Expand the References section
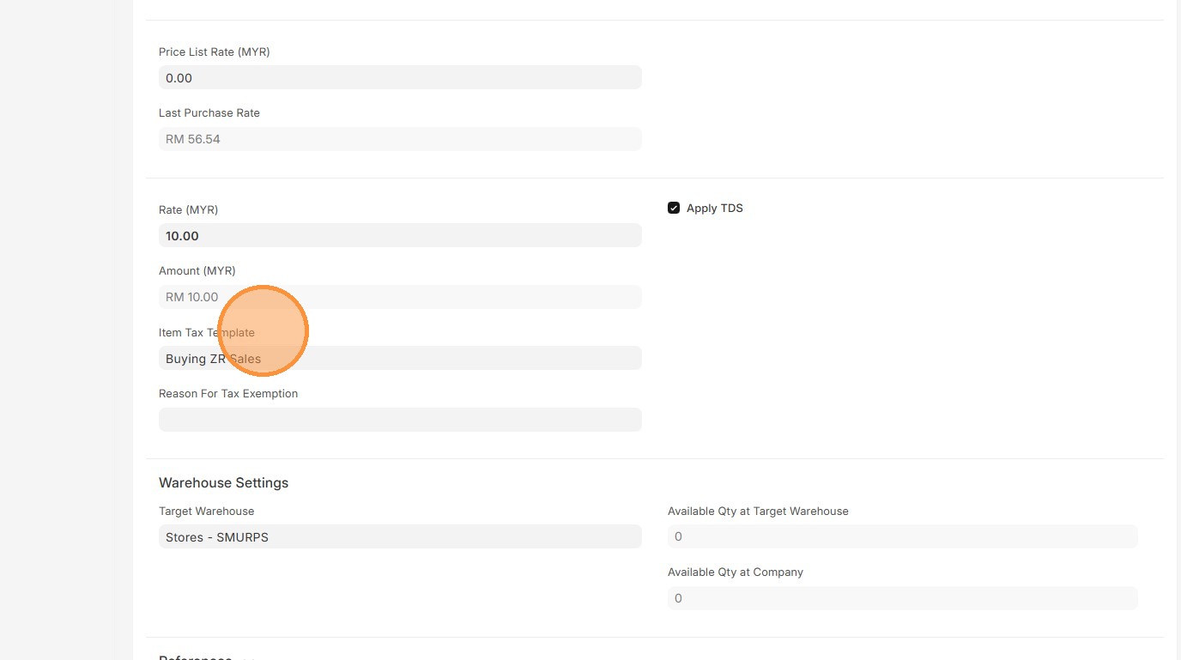The width and height of the screenshot is (1181, 660). click(196, 657)
